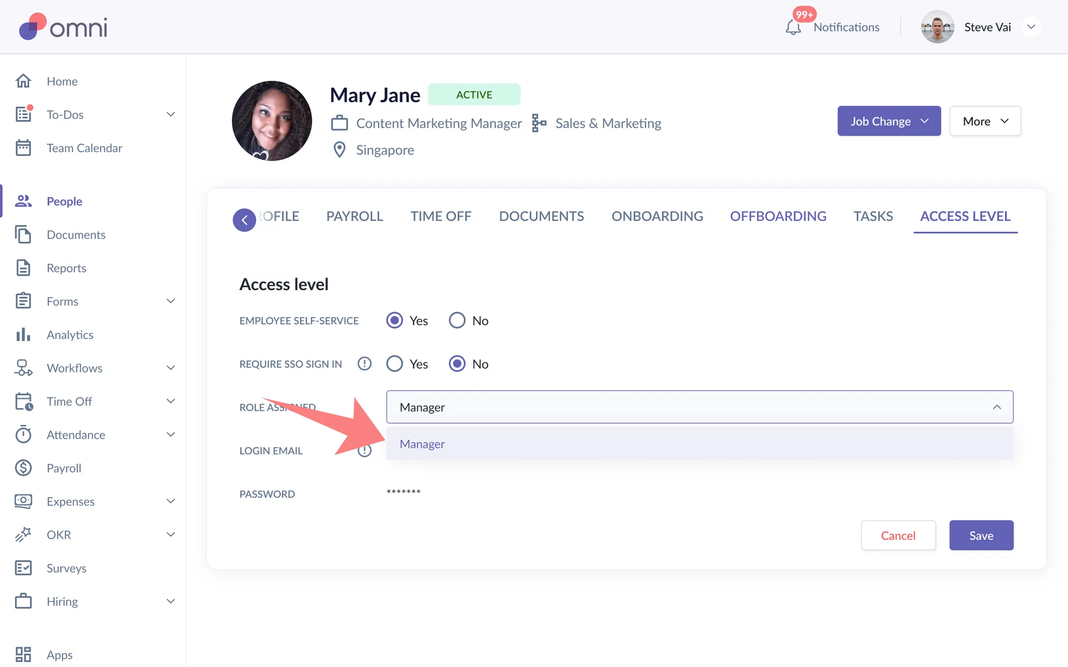Image resolution: width=1068 pixels, height=667 pixels.
Task: Select Yes for Require SSO Sign In
Action: (395, 364)
